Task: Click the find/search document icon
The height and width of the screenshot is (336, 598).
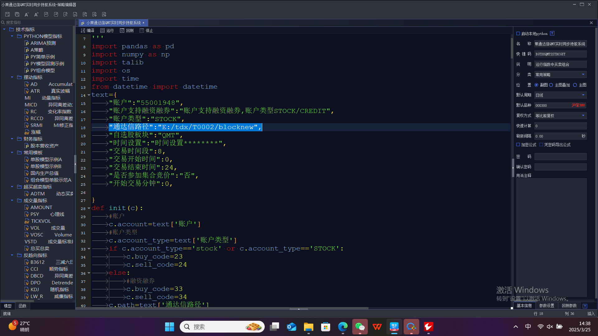Action: click(65, 14)
